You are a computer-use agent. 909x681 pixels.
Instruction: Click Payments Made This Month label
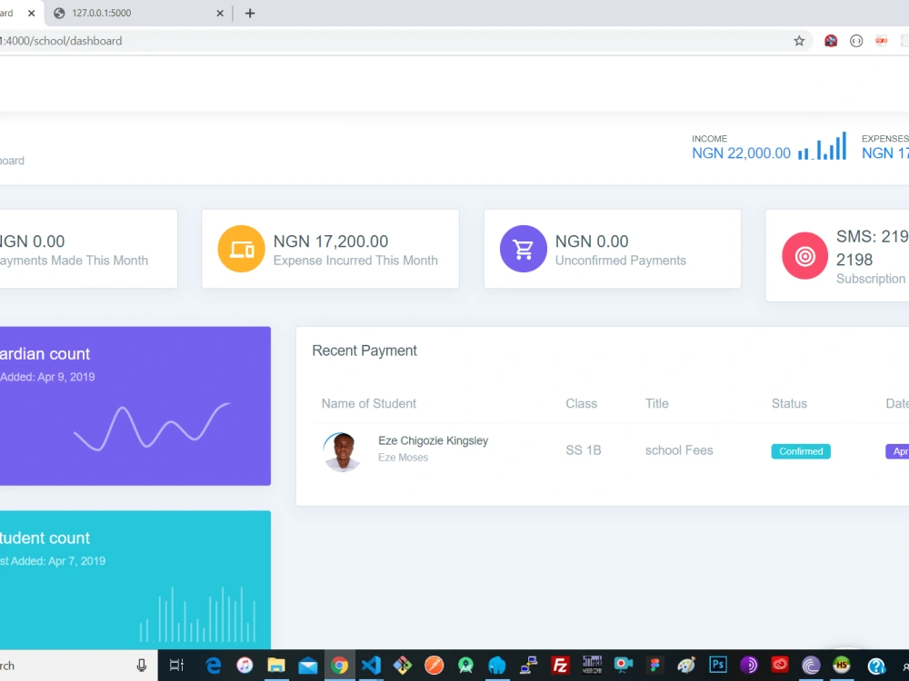click(74, 261)
